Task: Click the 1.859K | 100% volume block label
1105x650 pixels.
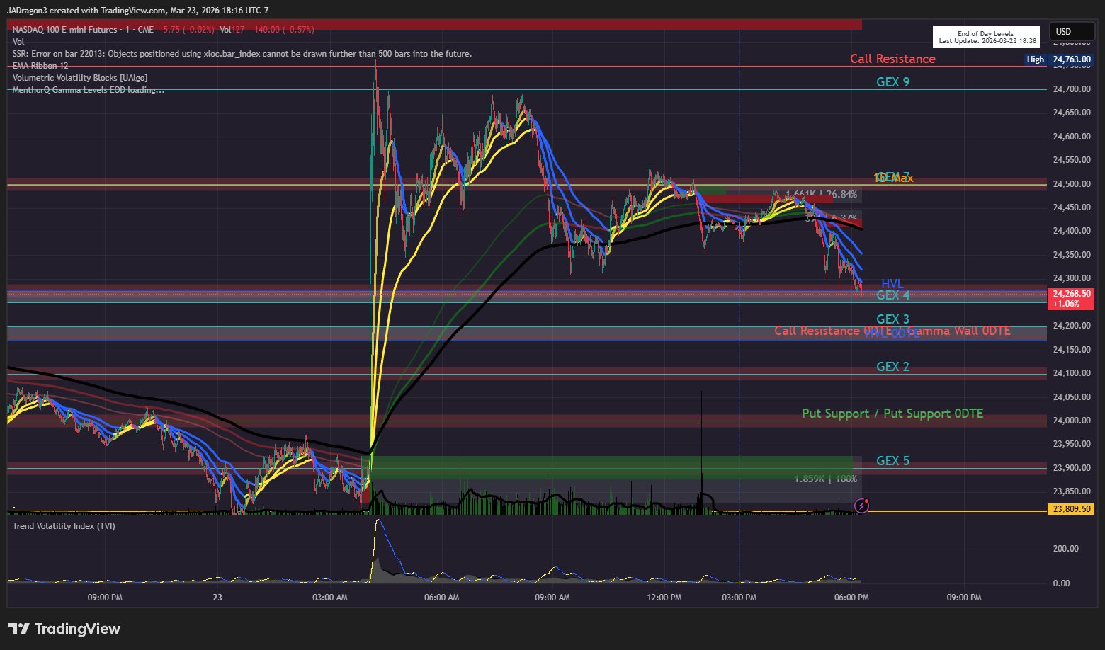Action: (826, 479)
